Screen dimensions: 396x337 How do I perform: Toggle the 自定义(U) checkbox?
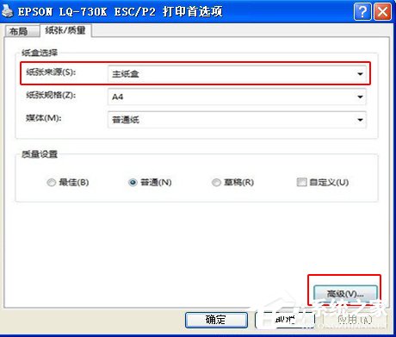[301, 182]
